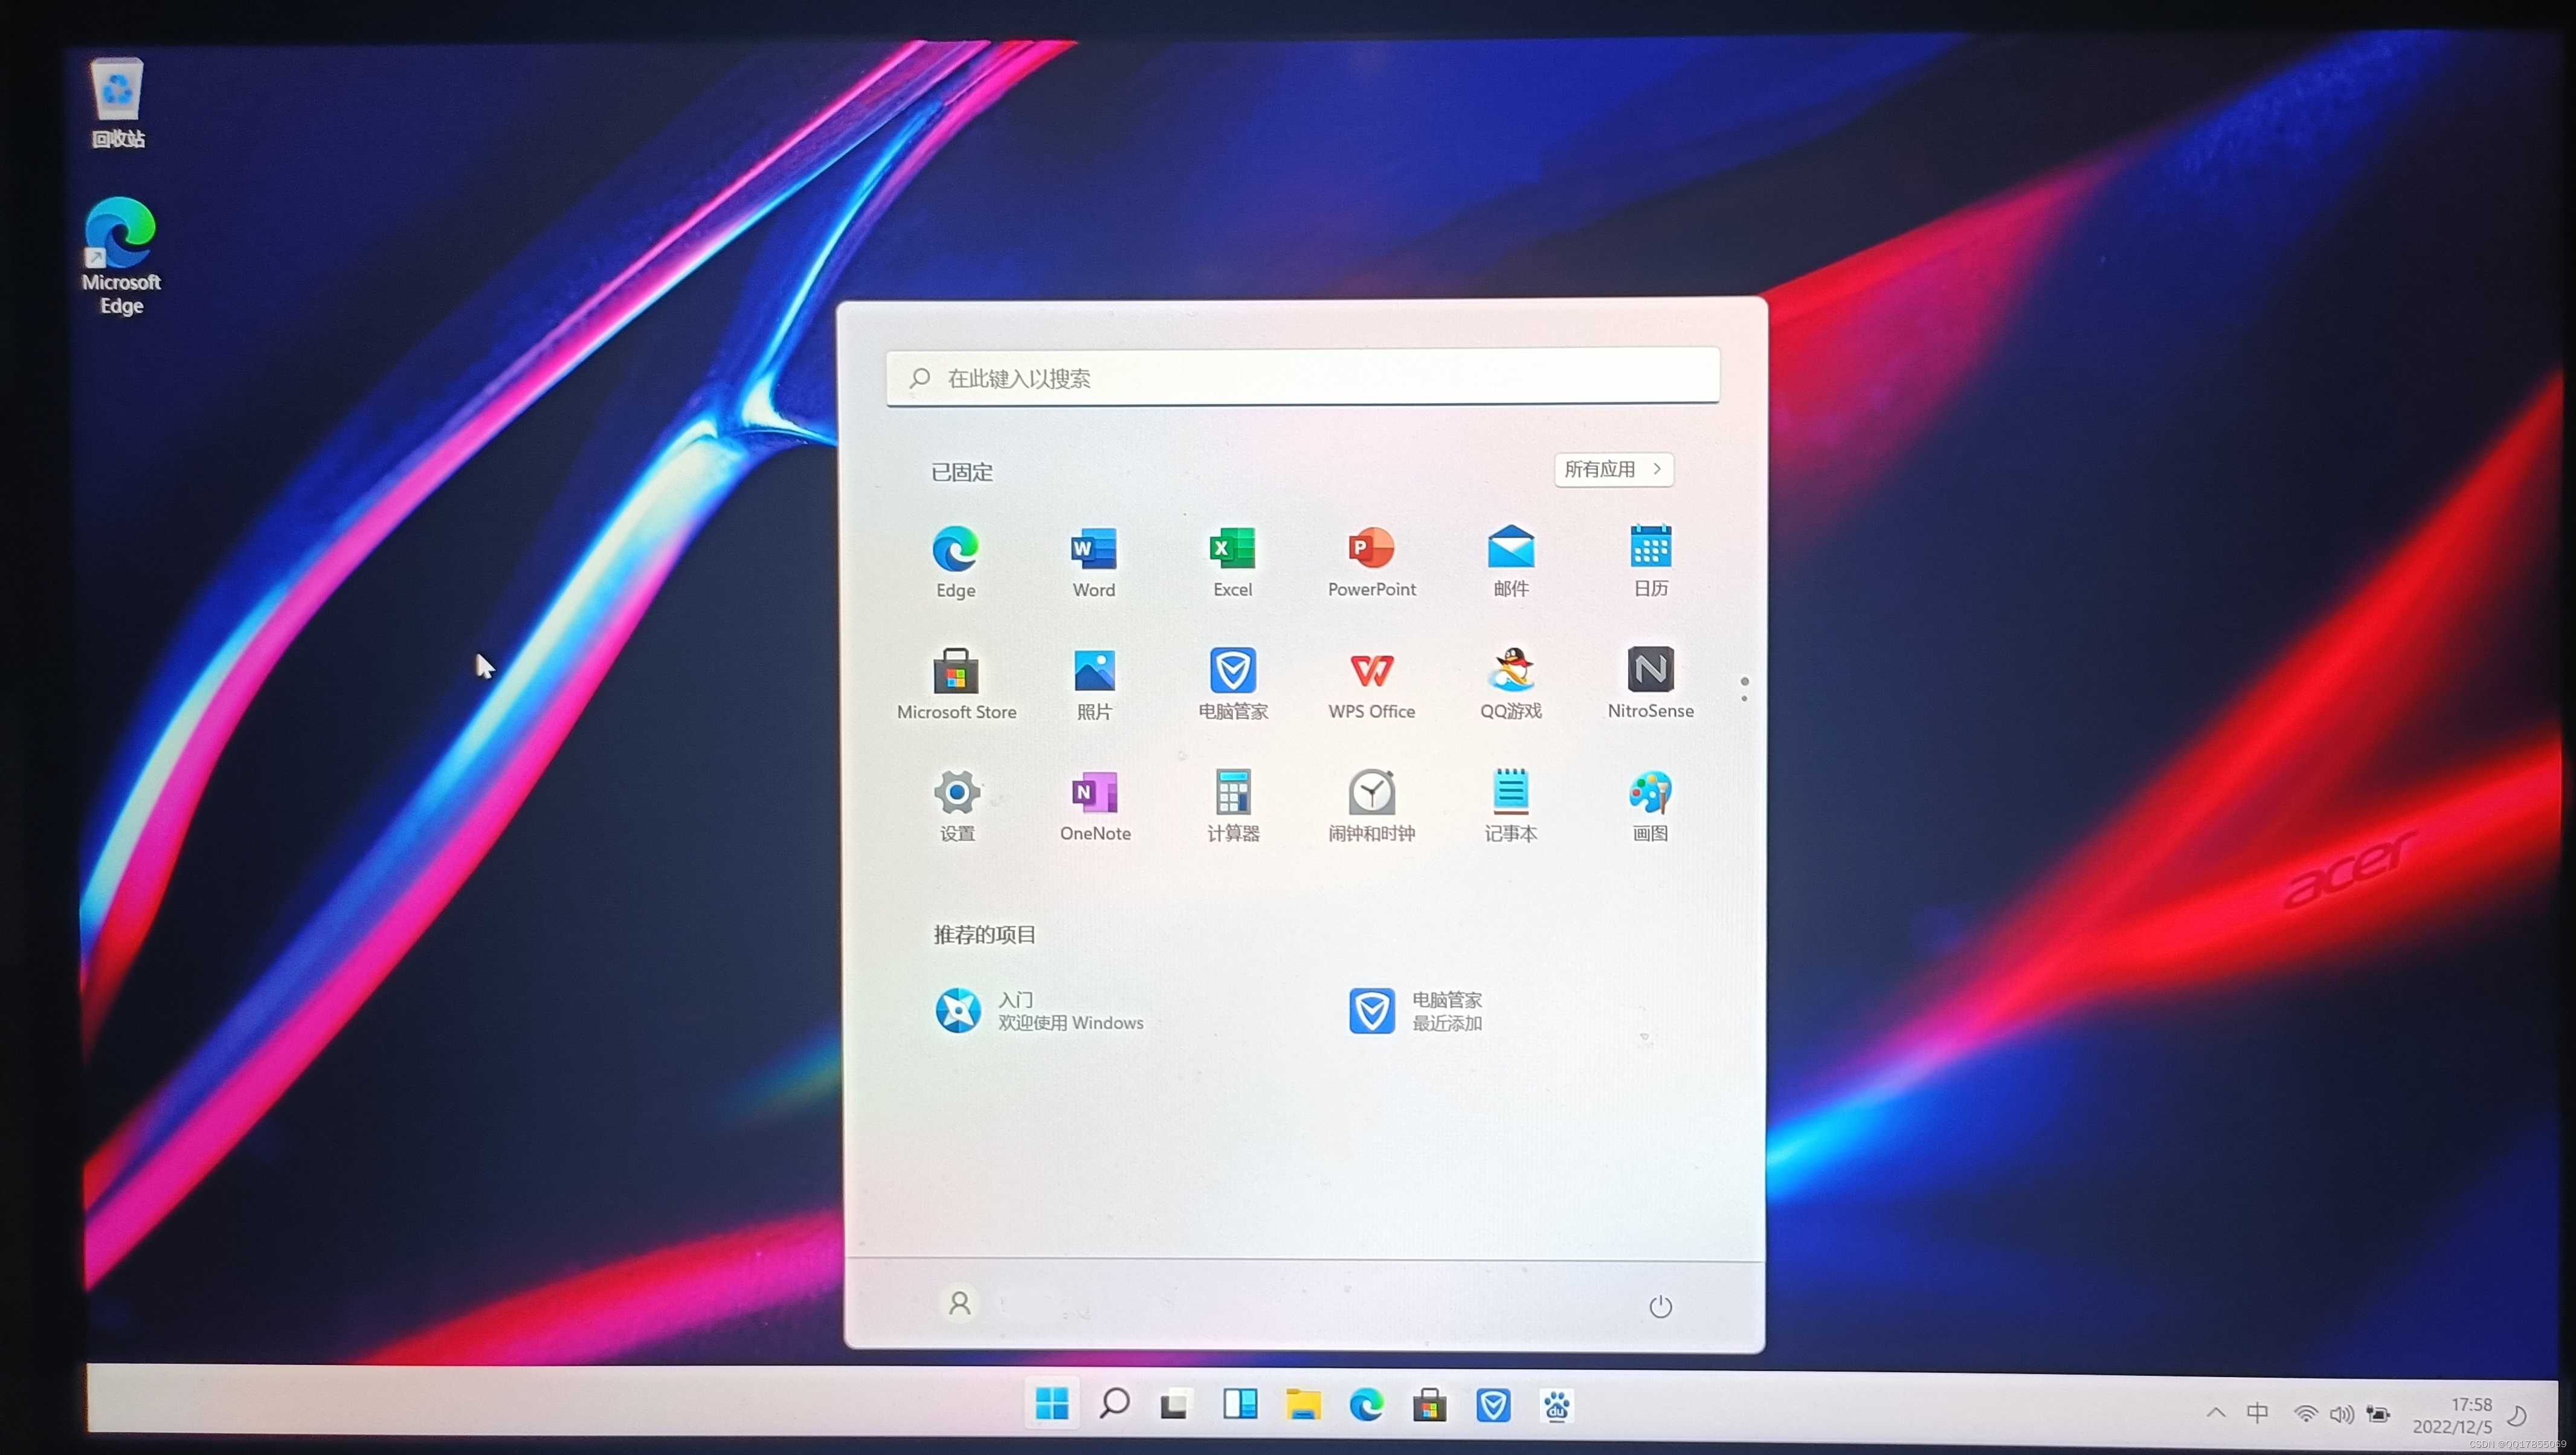Open Excel pinned app
This screenshot has height=1455, width=2576.
point(1232,561)
